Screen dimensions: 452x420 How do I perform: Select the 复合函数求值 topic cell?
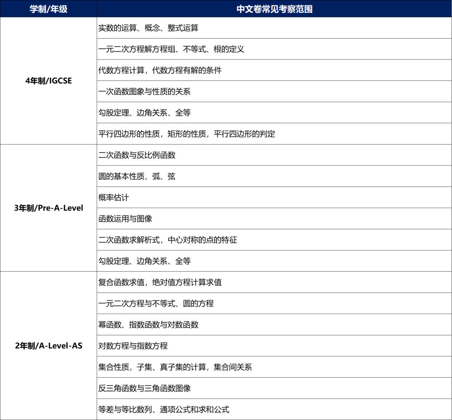pyautogui.click(x=160, y=282)
